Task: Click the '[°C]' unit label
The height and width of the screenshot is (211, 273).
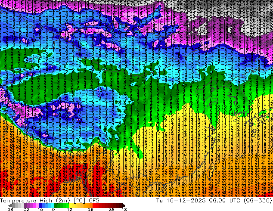Action: (79, 201)
